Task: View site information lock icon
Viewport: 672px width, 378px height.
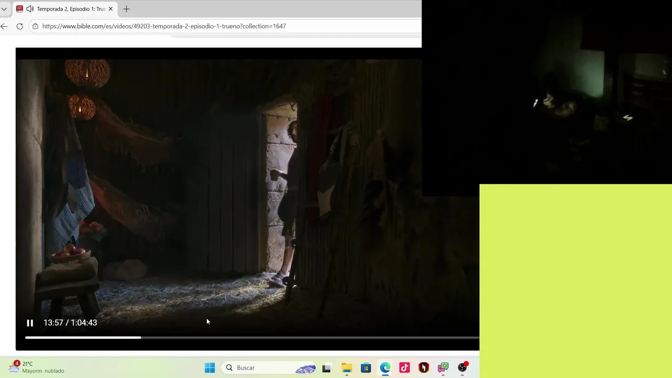Action: pyautogui.click(x=35, y=26)
